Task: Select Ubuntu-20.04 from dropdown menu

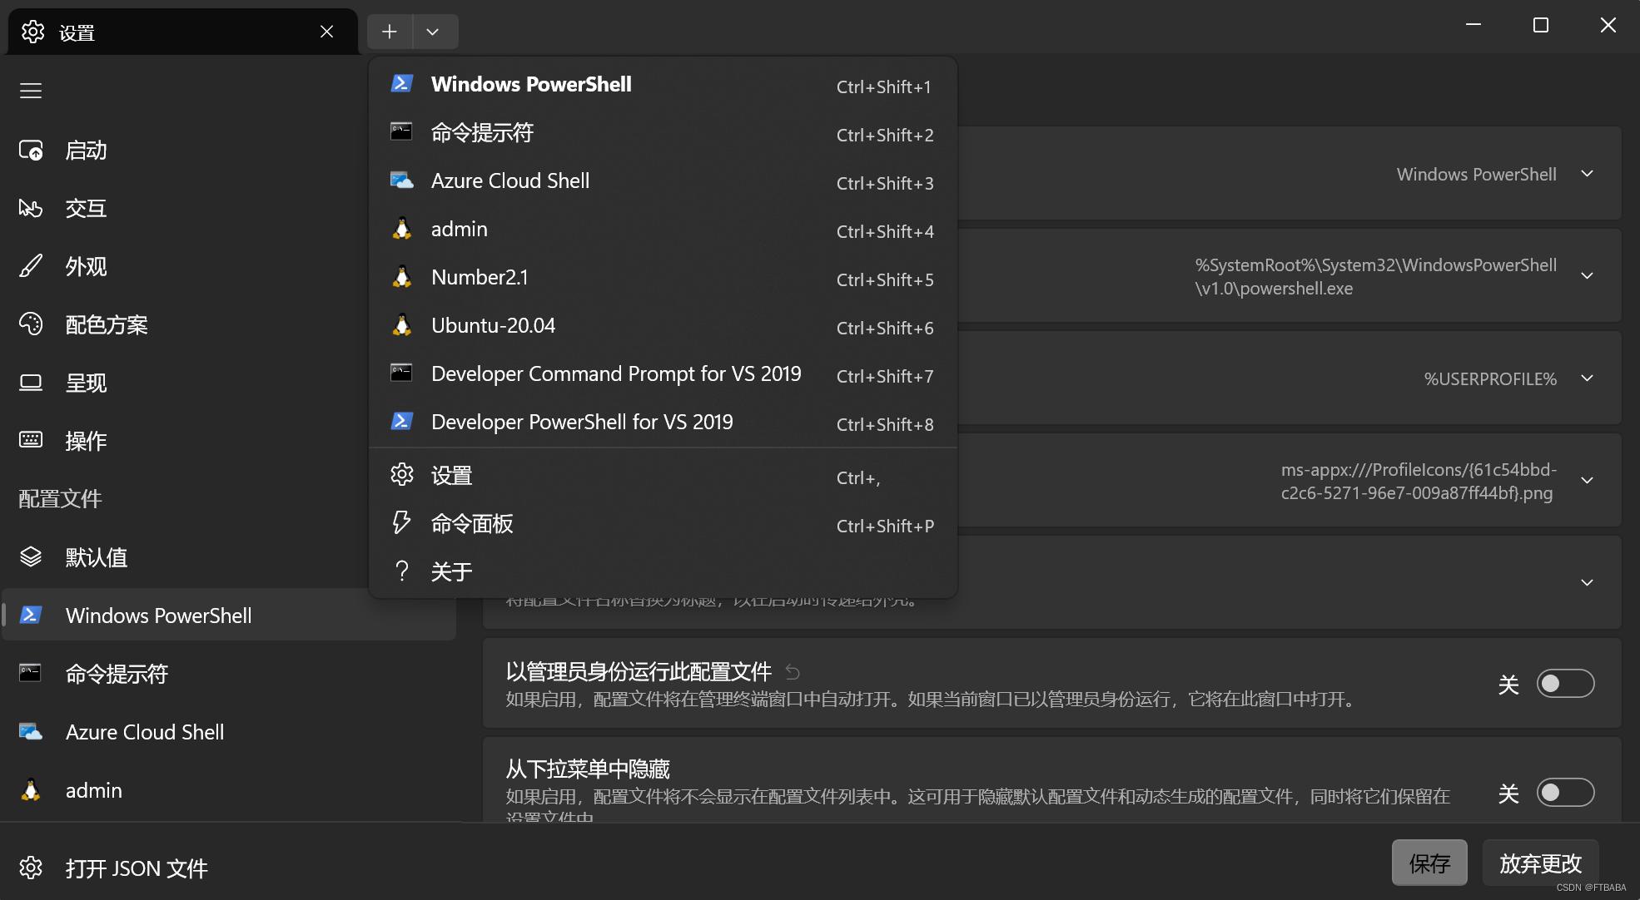Action: [493, 326]
